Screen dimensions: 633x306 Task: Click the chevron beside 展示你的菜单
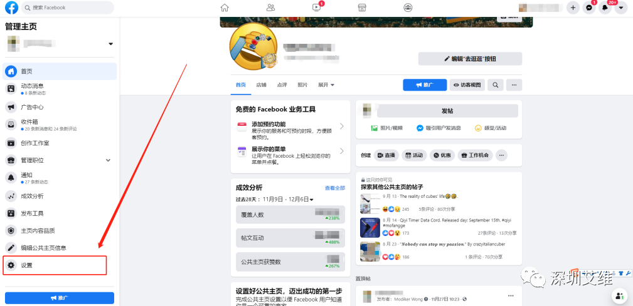[342, 151]
